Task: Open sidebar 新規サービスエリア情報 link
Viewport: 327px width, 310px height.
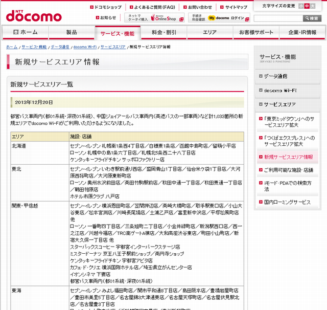Action: pos(288,157)
